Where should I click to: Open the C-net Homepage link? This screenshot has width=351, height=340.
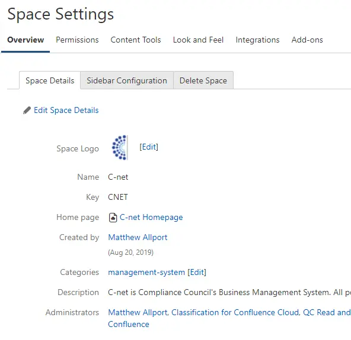coord(151,217)
